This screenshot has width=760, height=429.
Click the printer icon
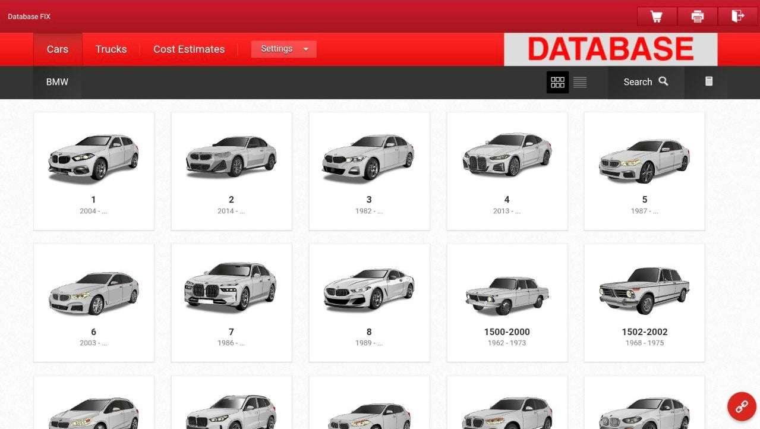click(696, 16)
